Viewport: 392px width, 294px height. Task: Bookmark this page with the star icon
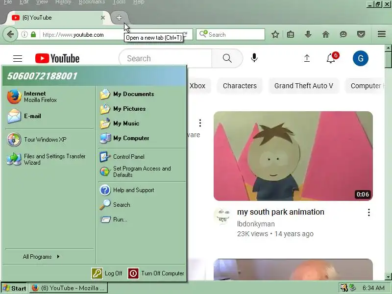tap(275, 34)
